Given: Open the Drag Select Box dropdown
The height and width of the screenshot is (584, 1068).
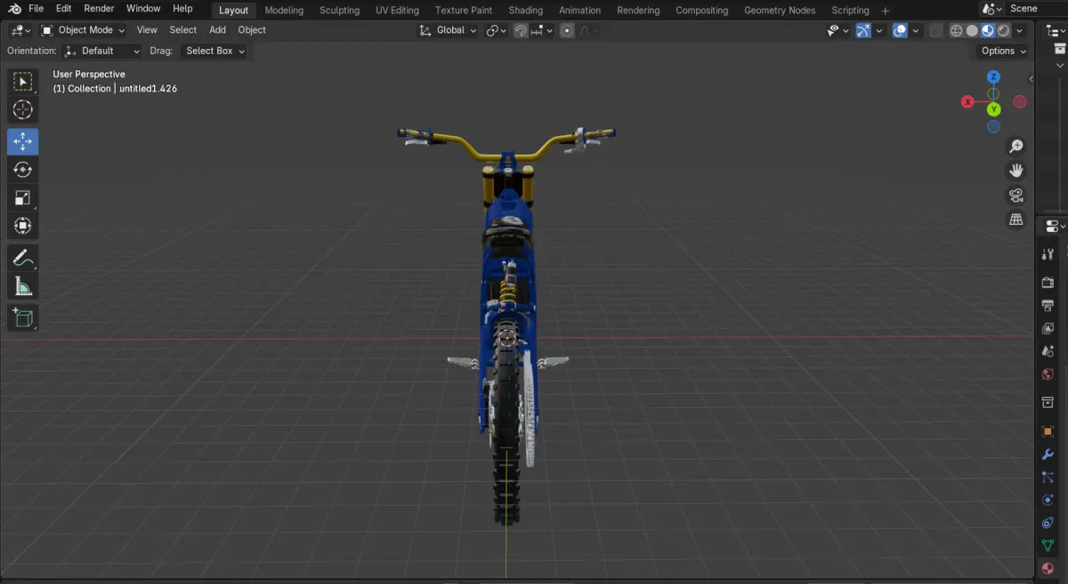Looking at the screenshot, I should pyautogui.click(x=214, y=51).
